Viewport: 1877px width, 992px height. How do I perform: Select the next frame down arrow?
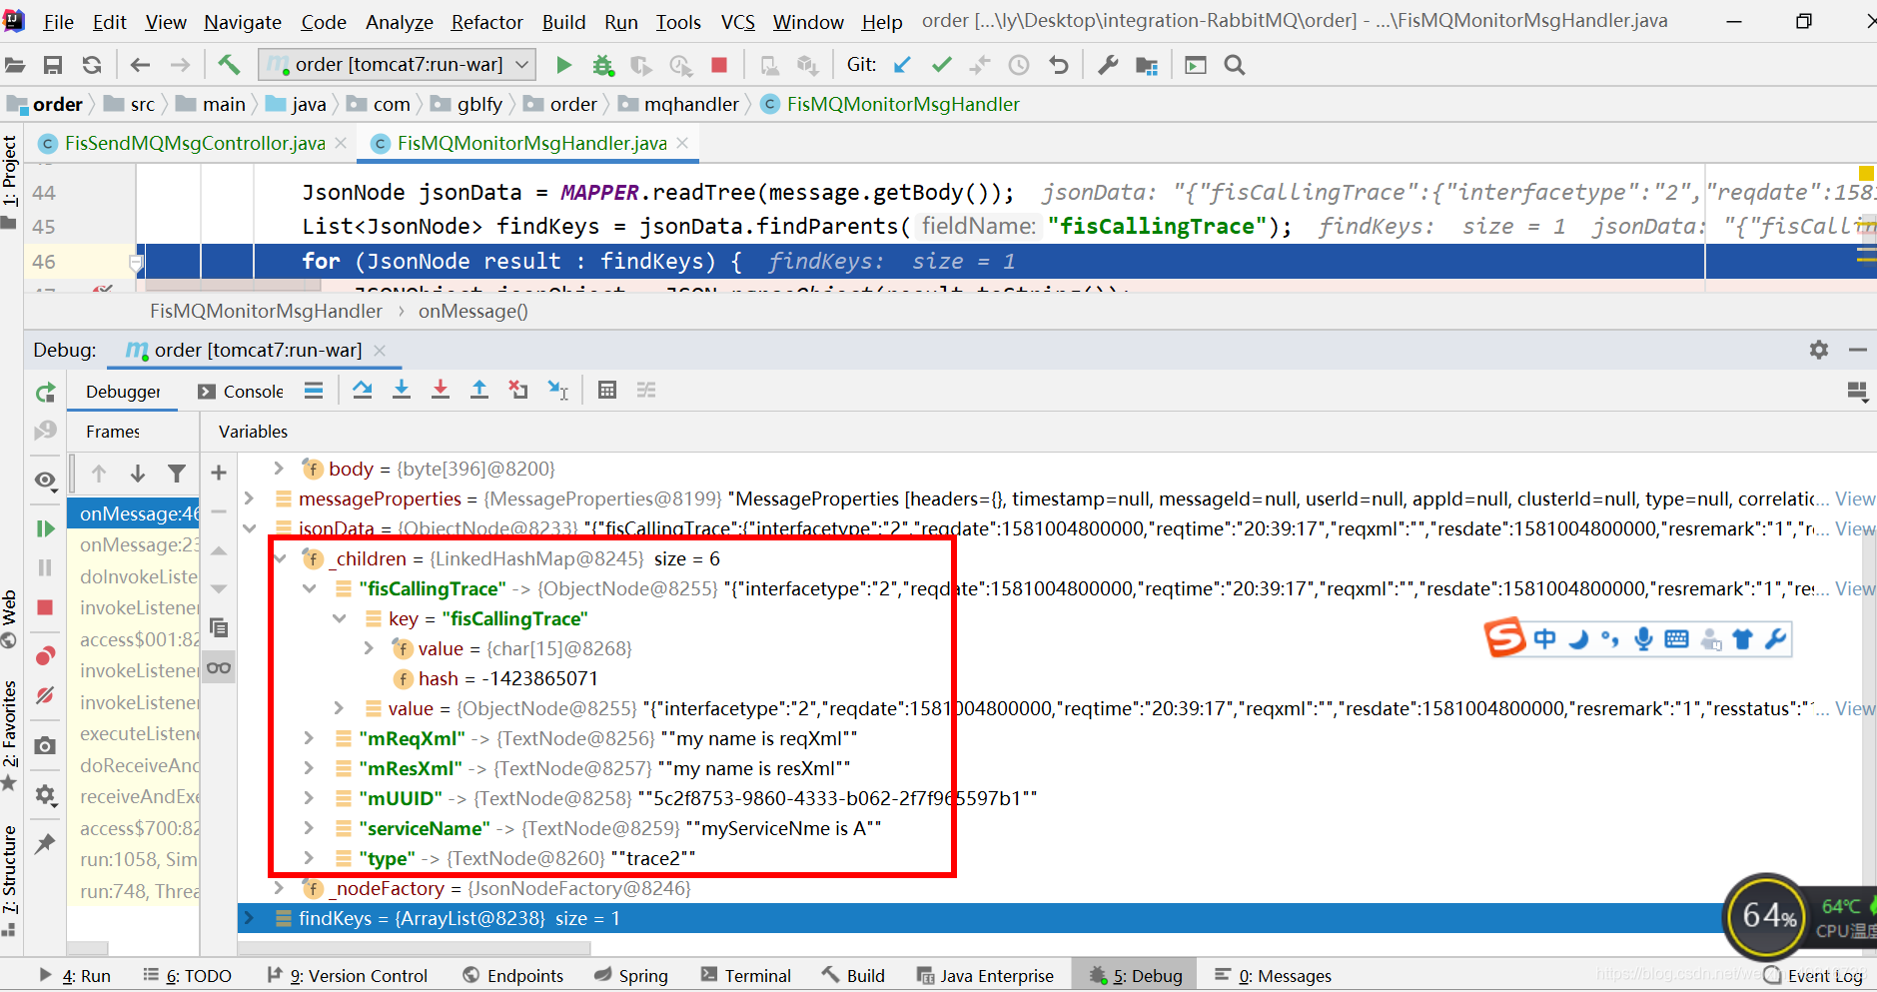point(138,473)
